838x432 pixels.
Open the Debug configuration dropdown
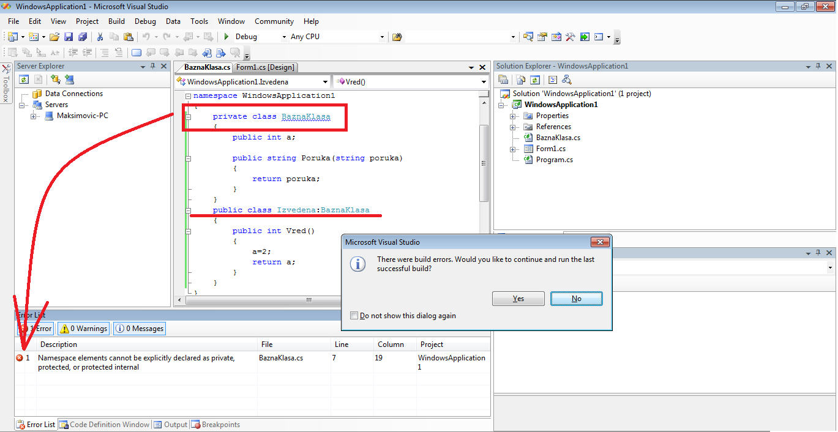[283, 37]
